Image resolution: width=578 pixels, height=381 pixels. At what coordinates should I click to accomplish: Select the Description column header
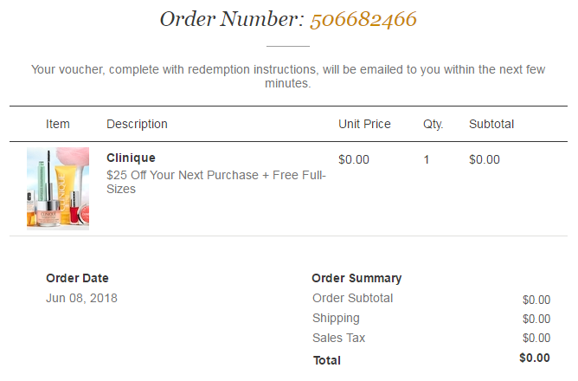(137, 124)
